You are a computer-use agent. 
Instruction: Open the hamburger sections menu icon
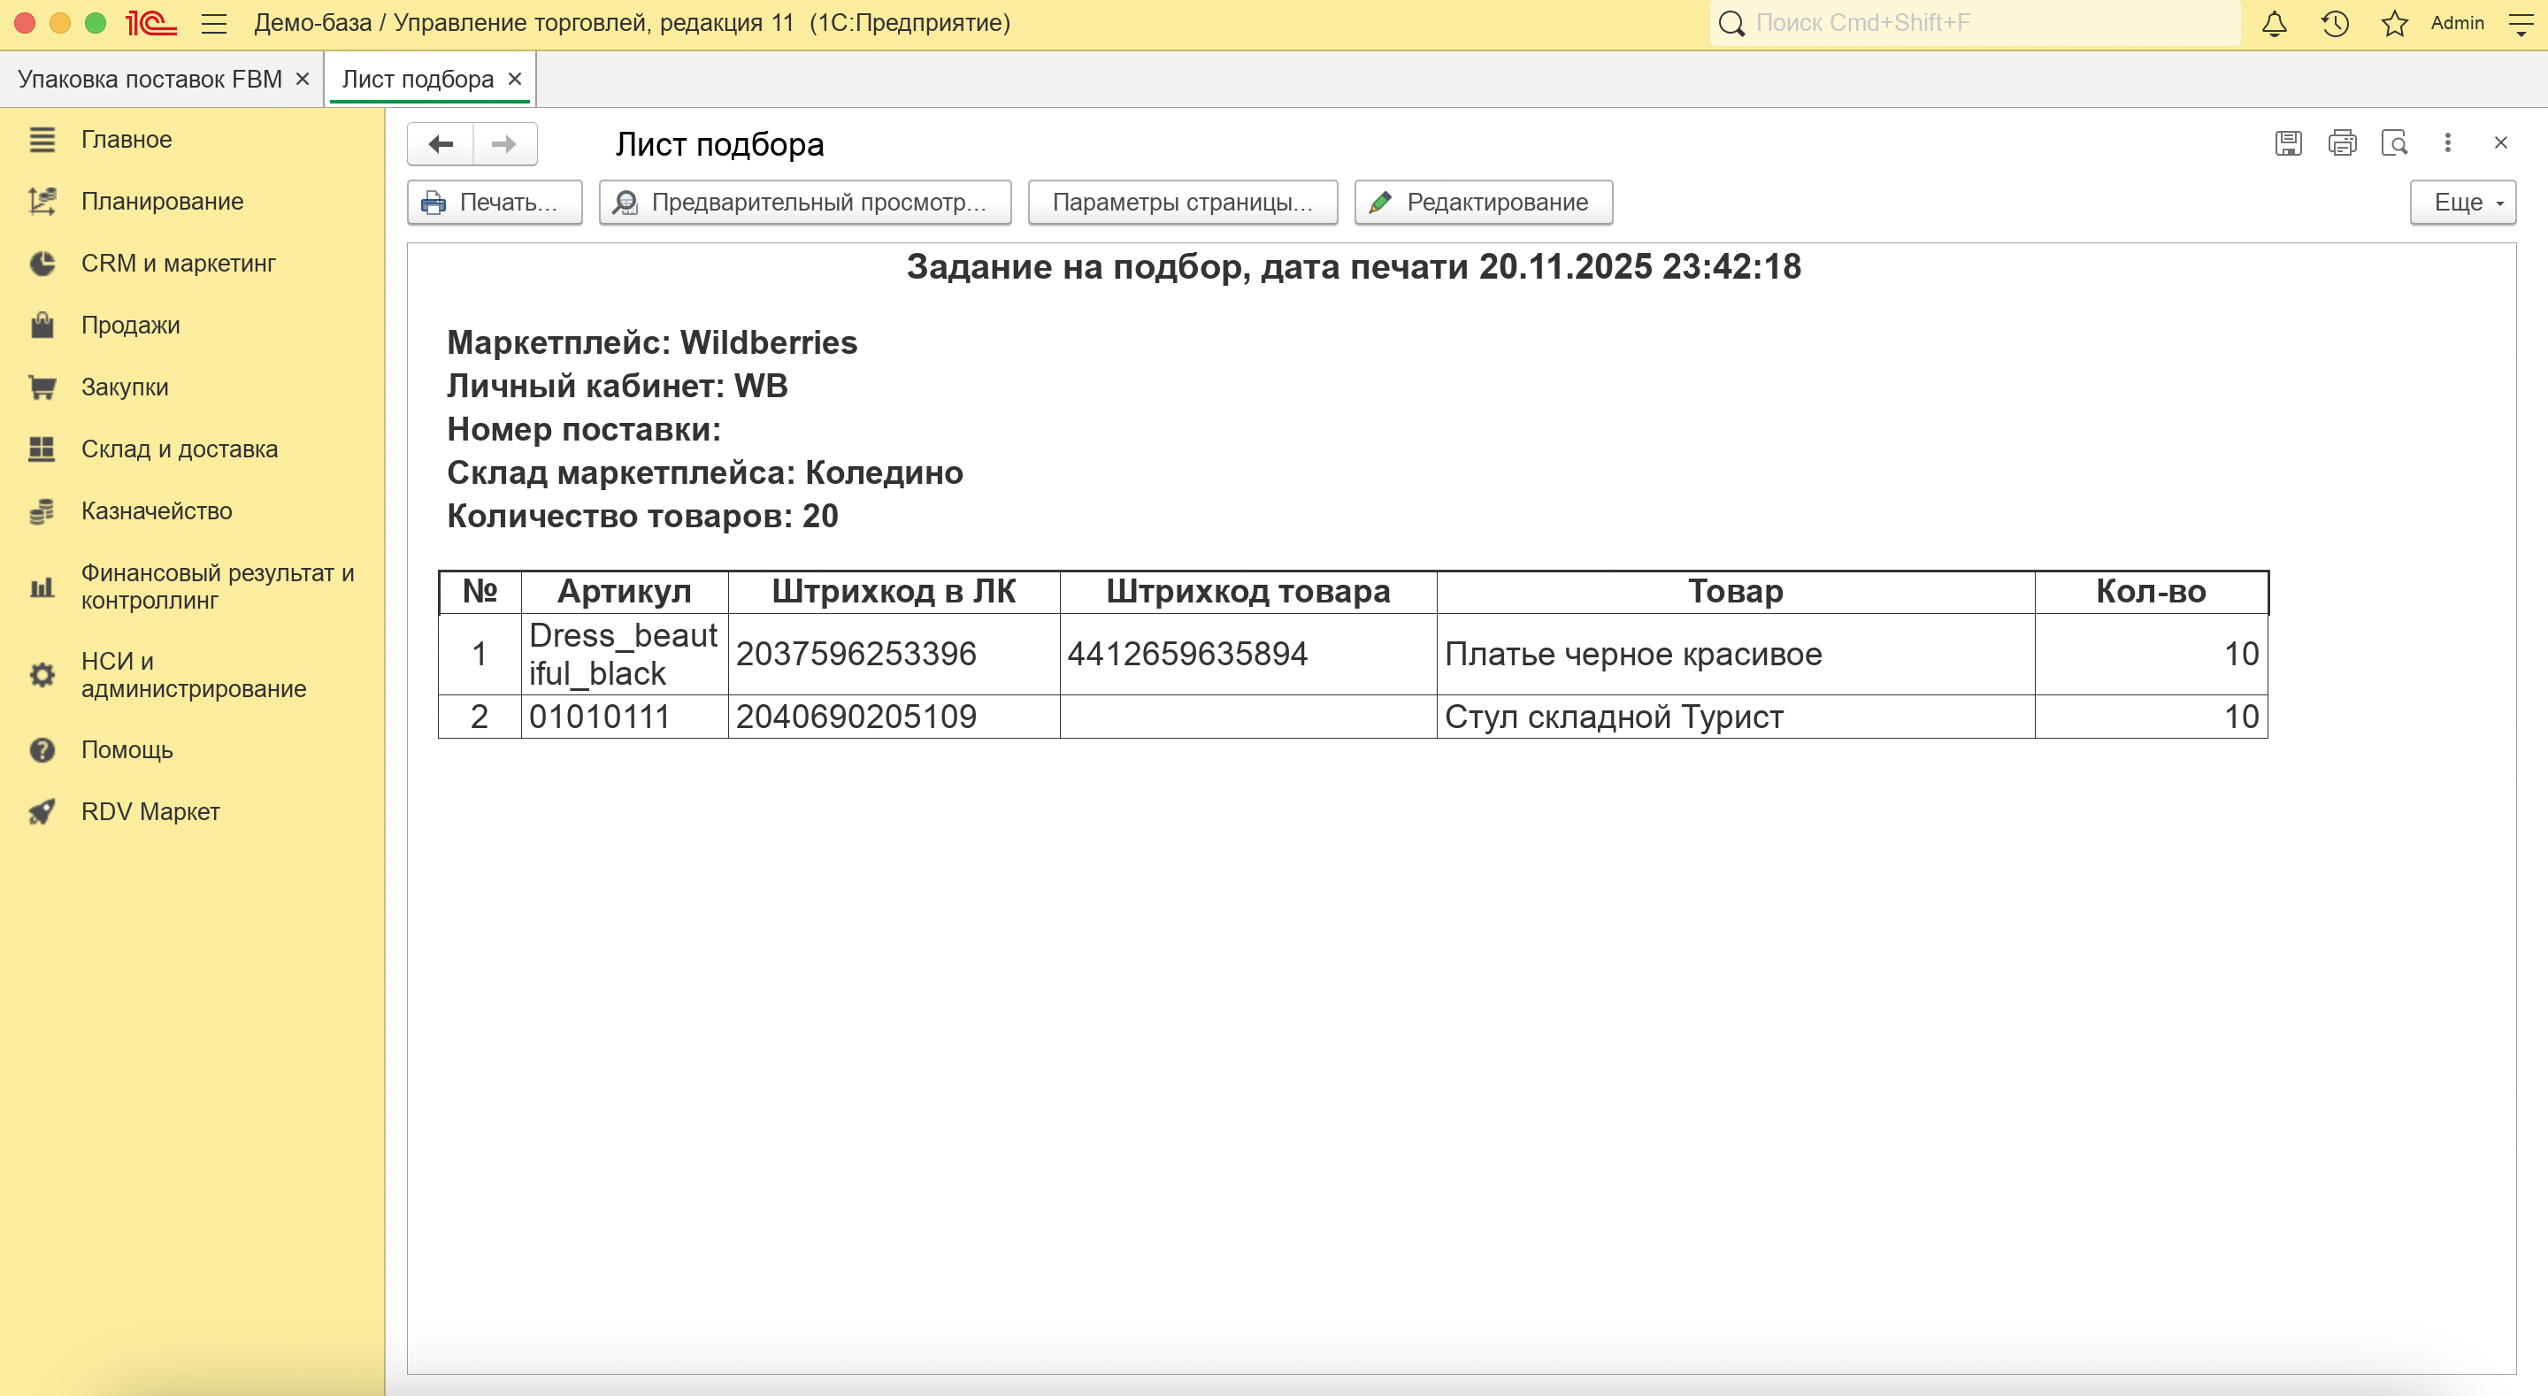tap(213, 23)
